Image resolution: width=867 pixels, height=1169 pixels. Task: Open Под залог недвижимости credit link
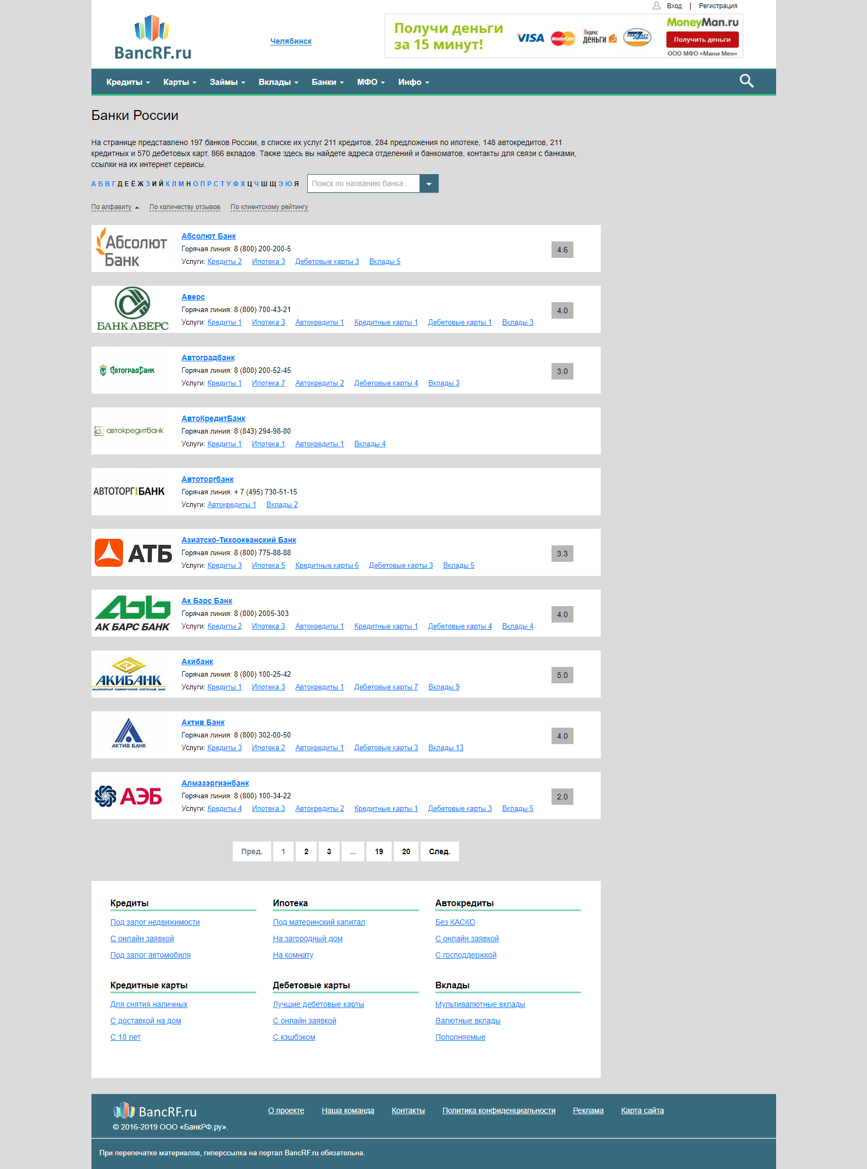pyautogui.click(x=155, y=922)
